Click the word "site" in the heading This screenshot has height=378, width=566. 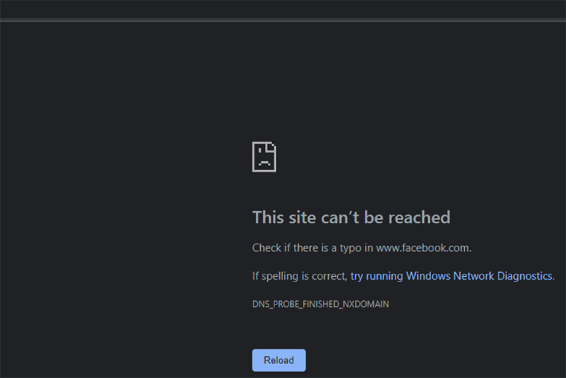[302, 217]
